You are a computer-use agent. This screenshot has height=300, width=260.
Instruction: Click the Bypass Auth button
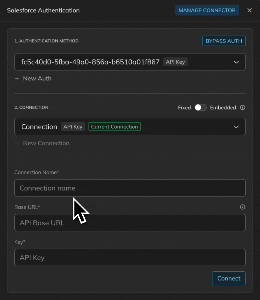pyautogui.click(x=224, y=41)
